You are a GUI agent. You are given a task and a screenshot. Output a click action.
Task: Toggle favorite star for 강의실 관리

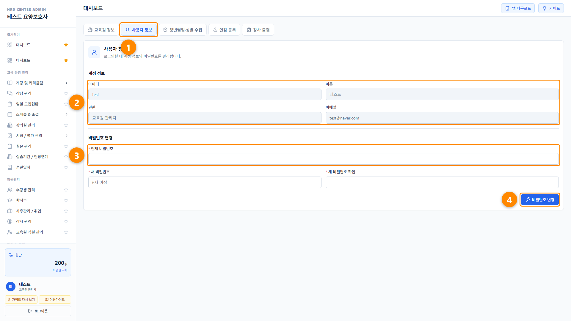(66, 125)
